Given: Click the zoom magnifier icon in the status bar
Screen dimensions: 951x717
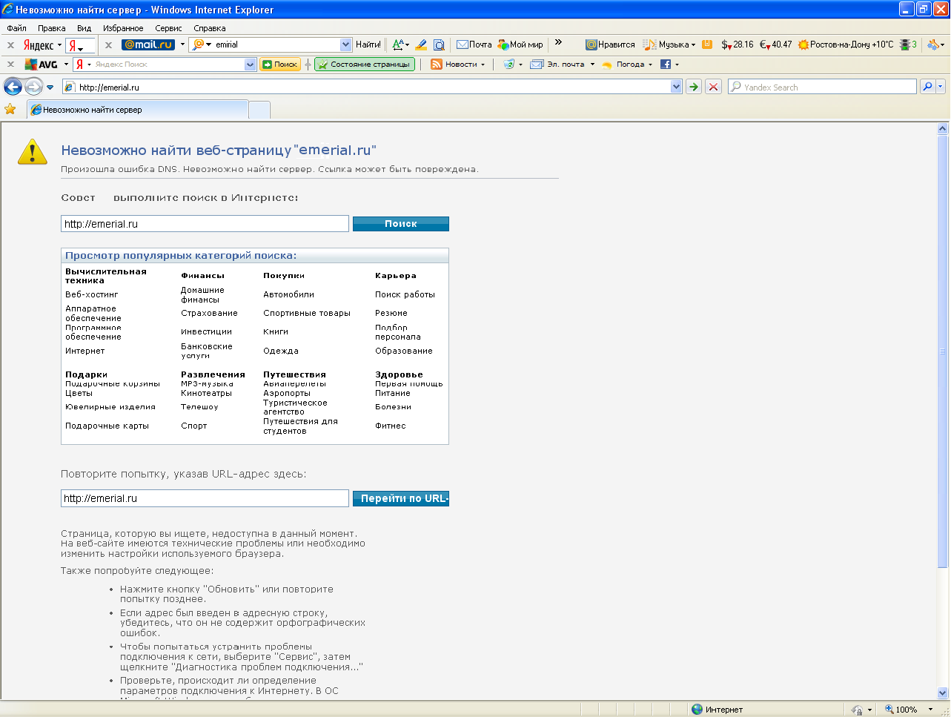Looking at the screenshot, I should [x=889, y=710].
